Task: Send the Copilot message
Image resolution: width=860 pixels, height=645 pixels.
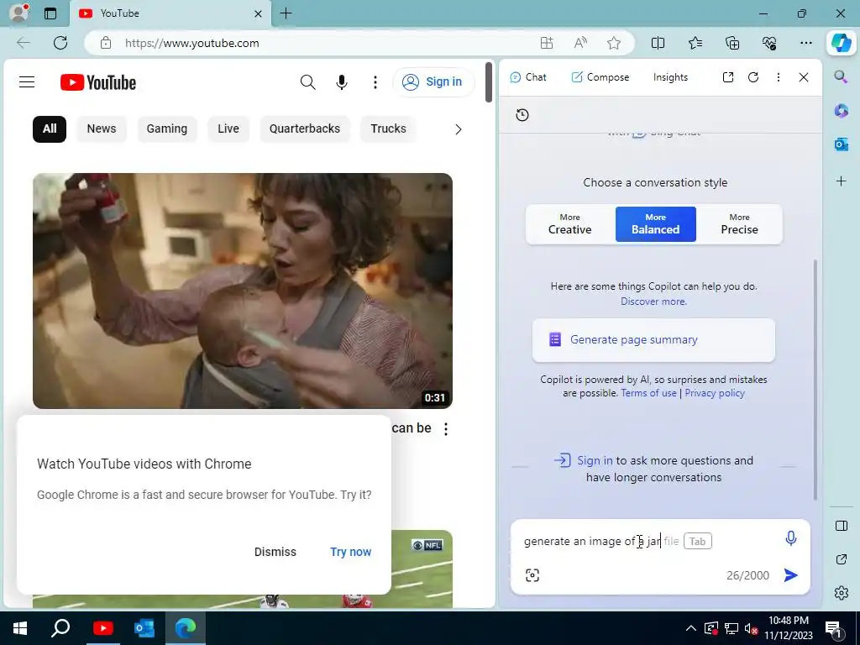Action: 790,574
